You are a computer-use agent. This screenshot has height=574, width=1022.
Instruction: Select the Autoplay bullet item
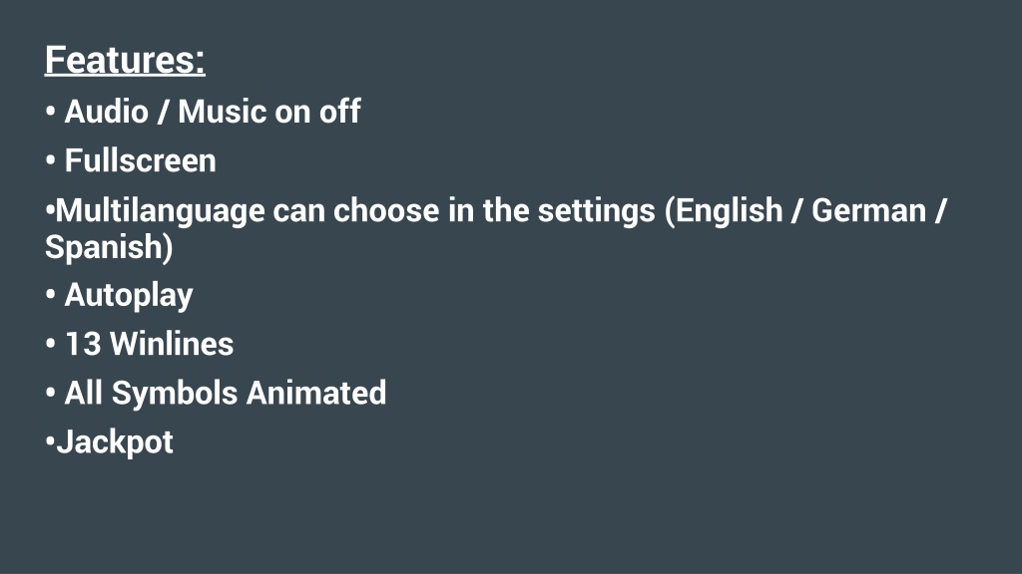129,295
